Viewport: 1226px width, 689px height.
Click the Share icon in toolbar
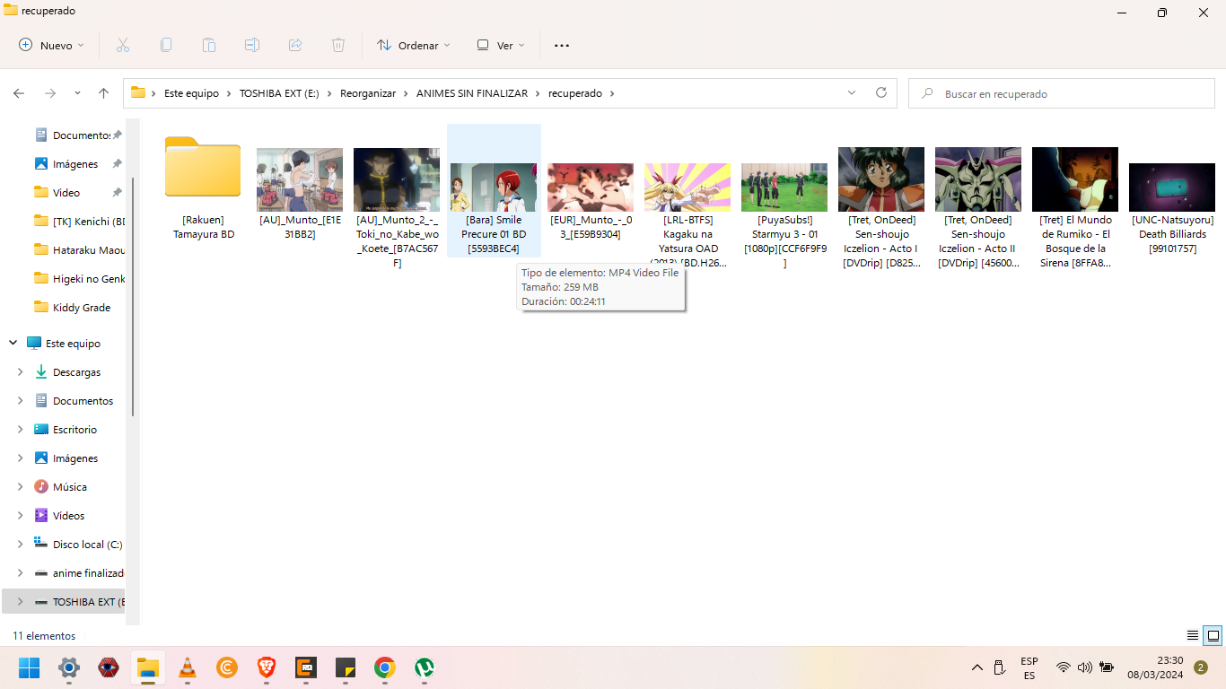pos(295,45)
